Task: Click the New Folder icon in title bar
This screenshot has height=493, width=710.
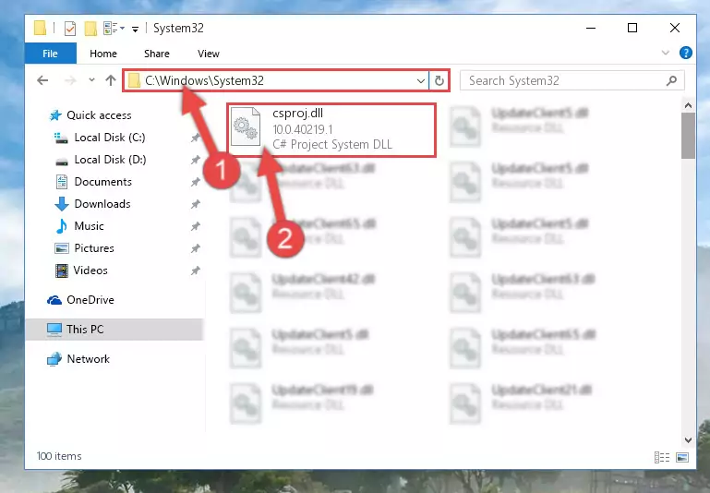Action: [90, 29]
